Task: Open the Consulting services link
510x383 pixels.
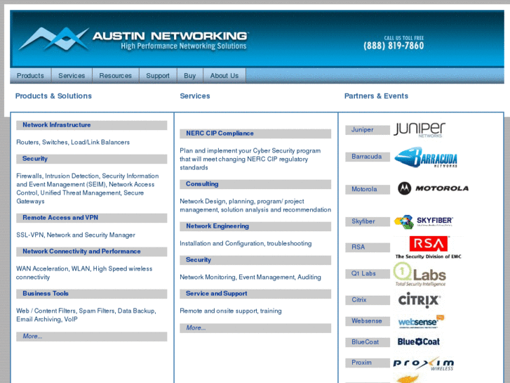Action: pos(255,184)
